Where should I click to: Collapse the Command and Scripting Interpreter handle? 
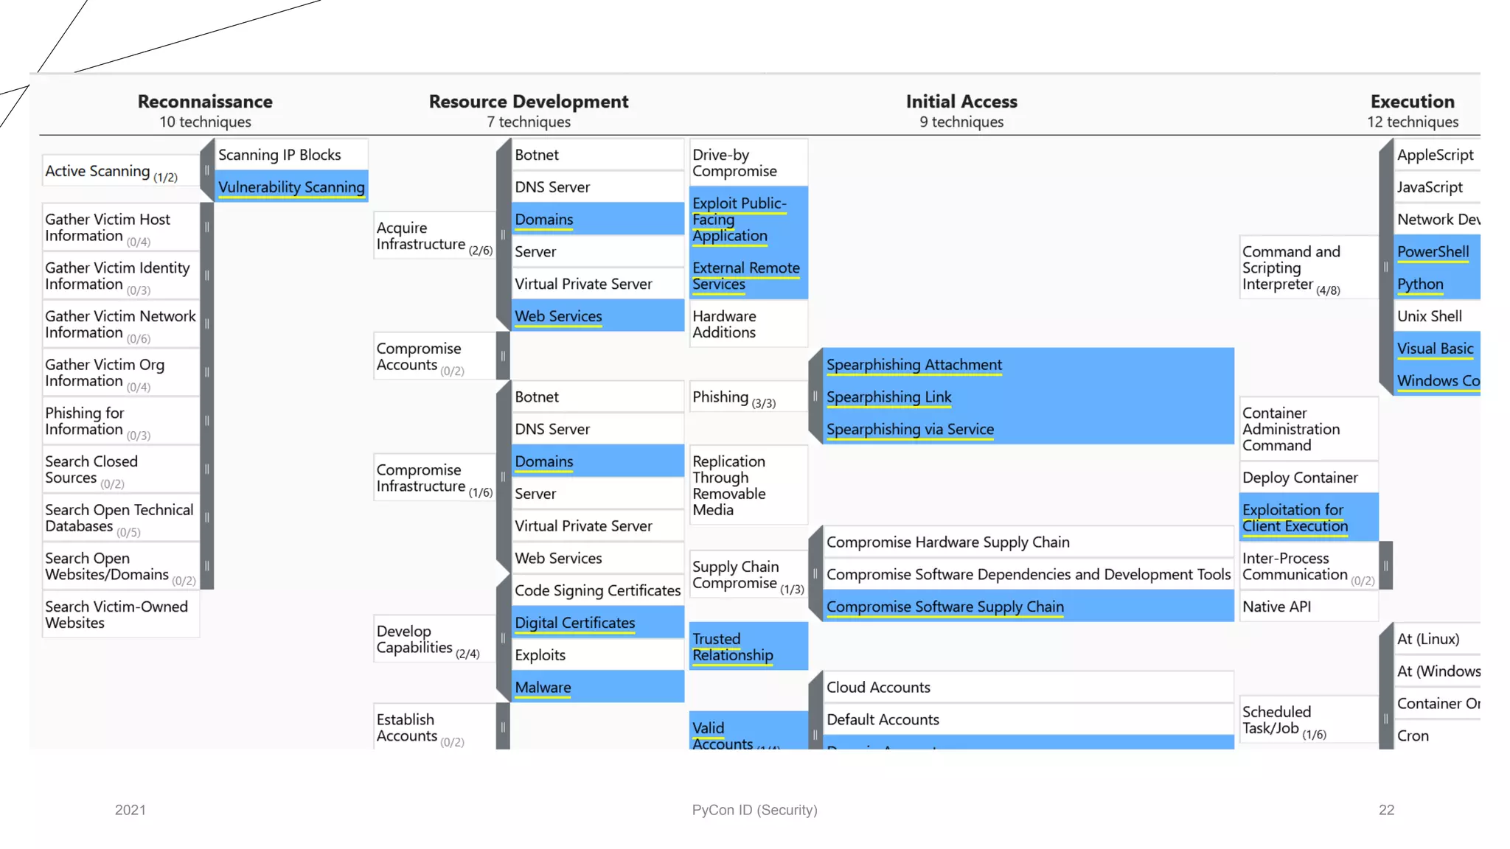(1385, 267)
